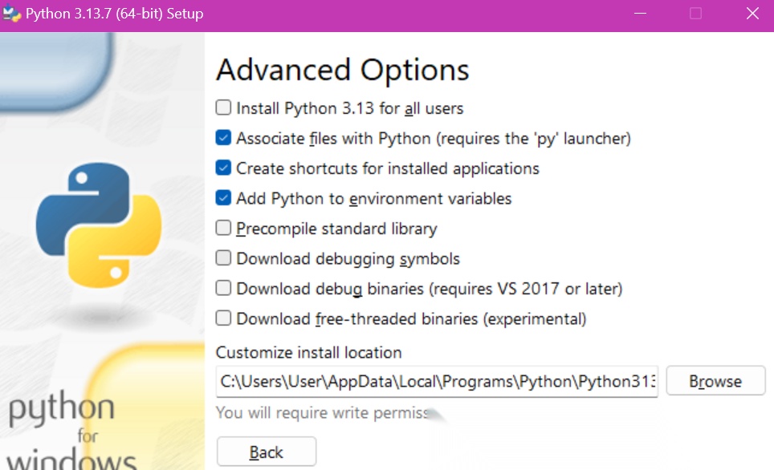Go Back to previous setup page
Viewport: 774px width, 470px height.
(x=267, y=452)
